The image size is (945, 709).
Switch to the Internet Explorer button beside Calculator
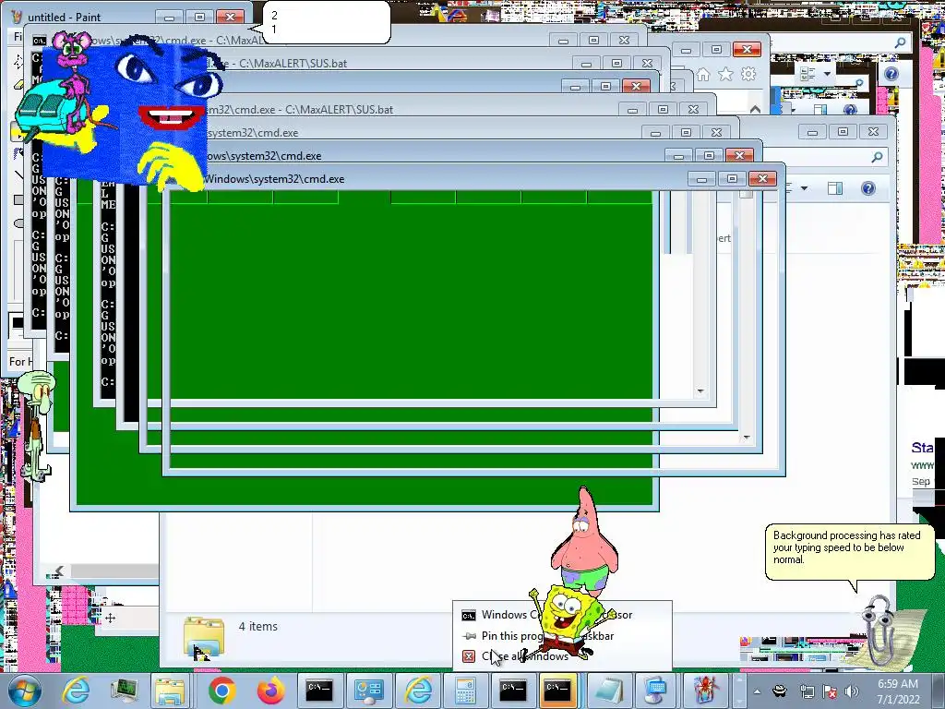[x=418, y=691]
